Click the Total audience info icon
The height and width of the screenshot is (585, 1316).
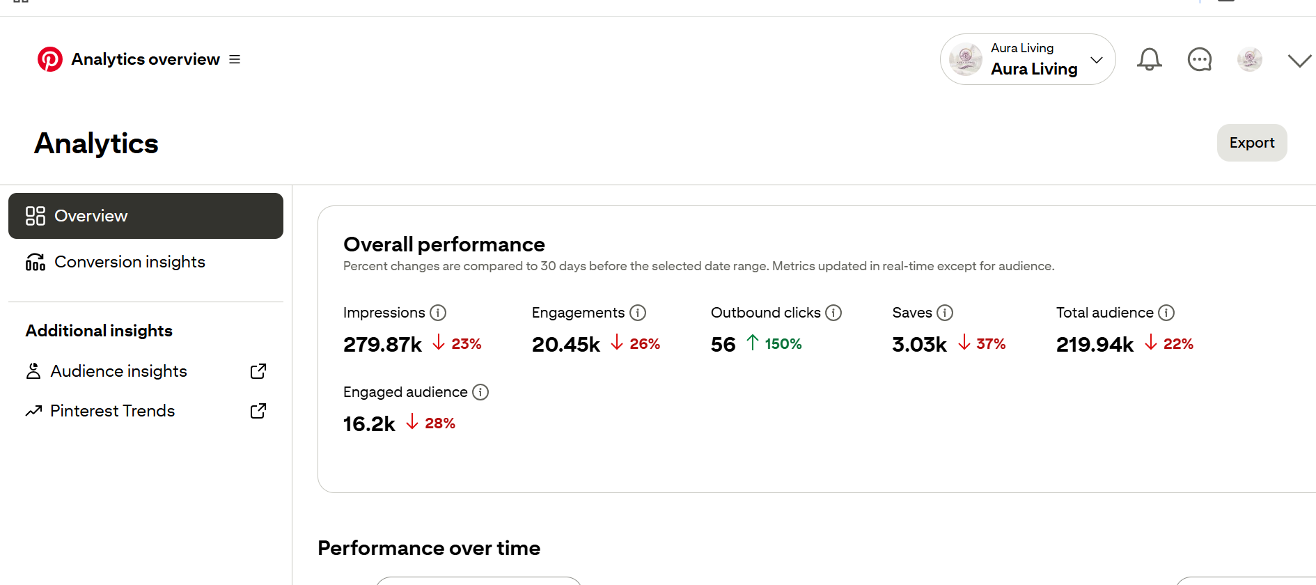point(1166,313)
